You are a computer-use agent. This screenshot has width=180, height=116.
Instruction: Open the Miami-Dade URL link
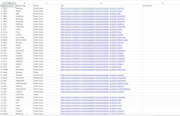pos(94,40)
